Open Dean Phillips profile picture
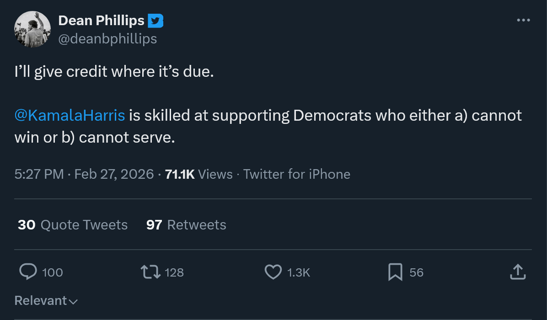Screen dimensions: 547x320 [32, 29]
